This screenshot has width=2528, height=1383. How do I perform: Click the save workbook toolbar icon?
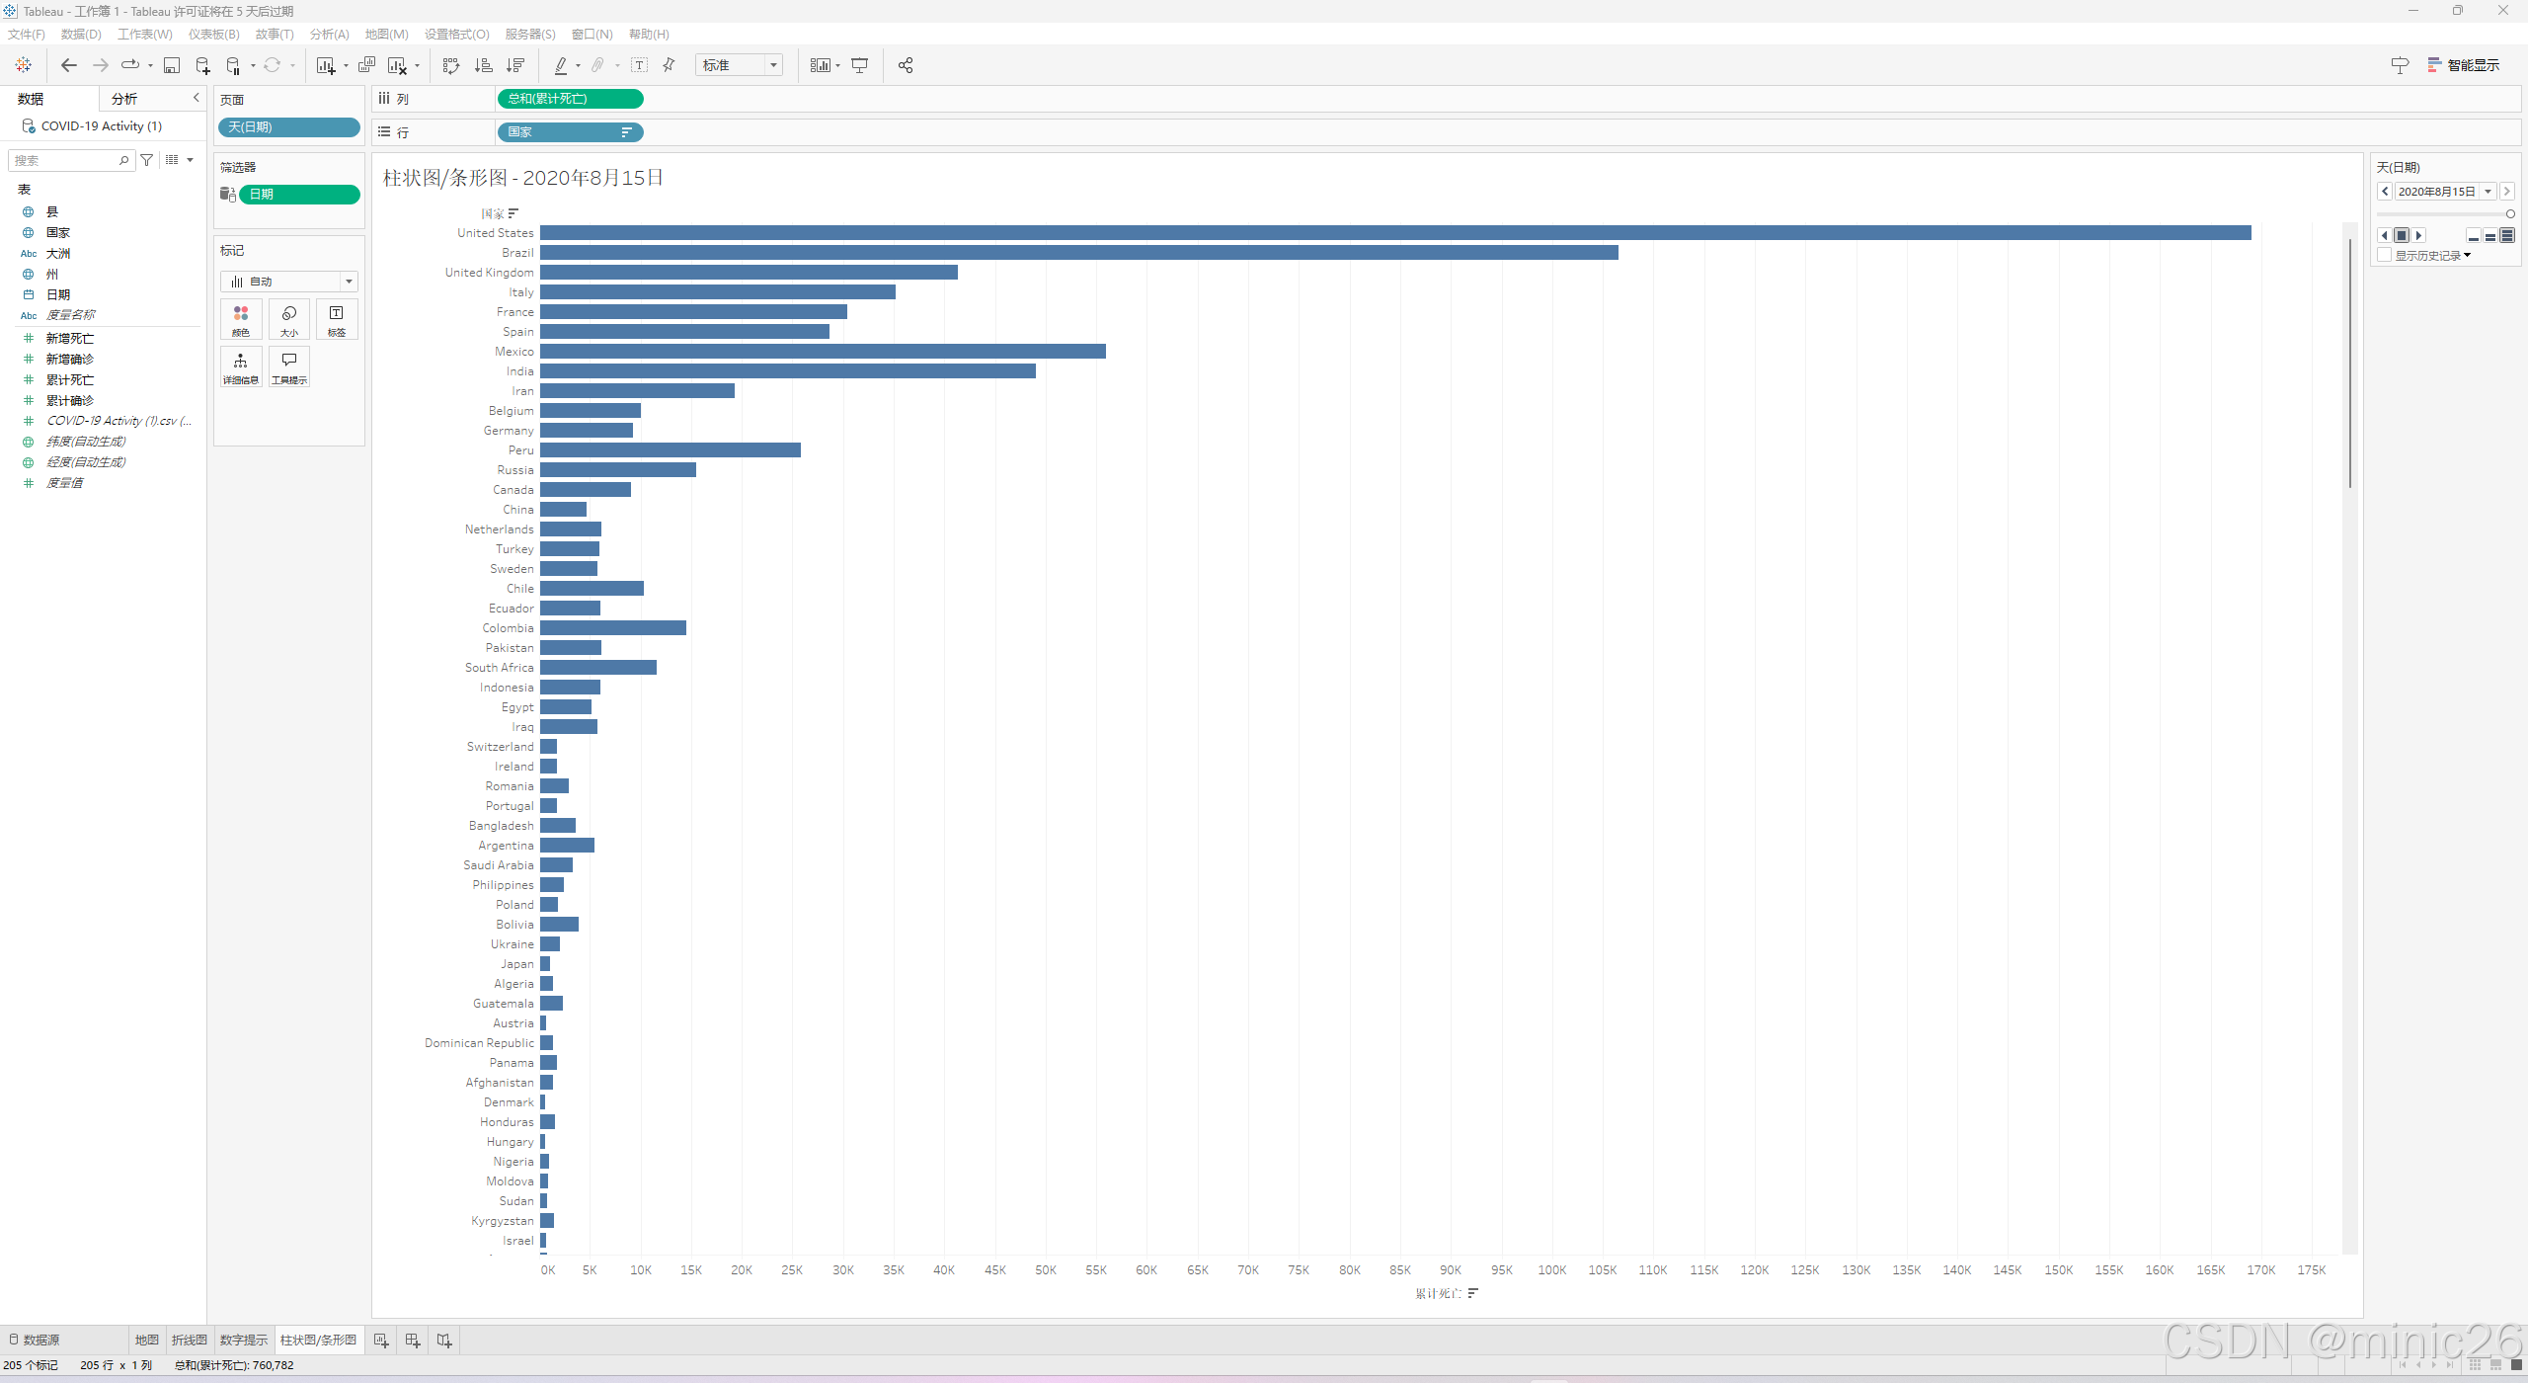point(172,65)
